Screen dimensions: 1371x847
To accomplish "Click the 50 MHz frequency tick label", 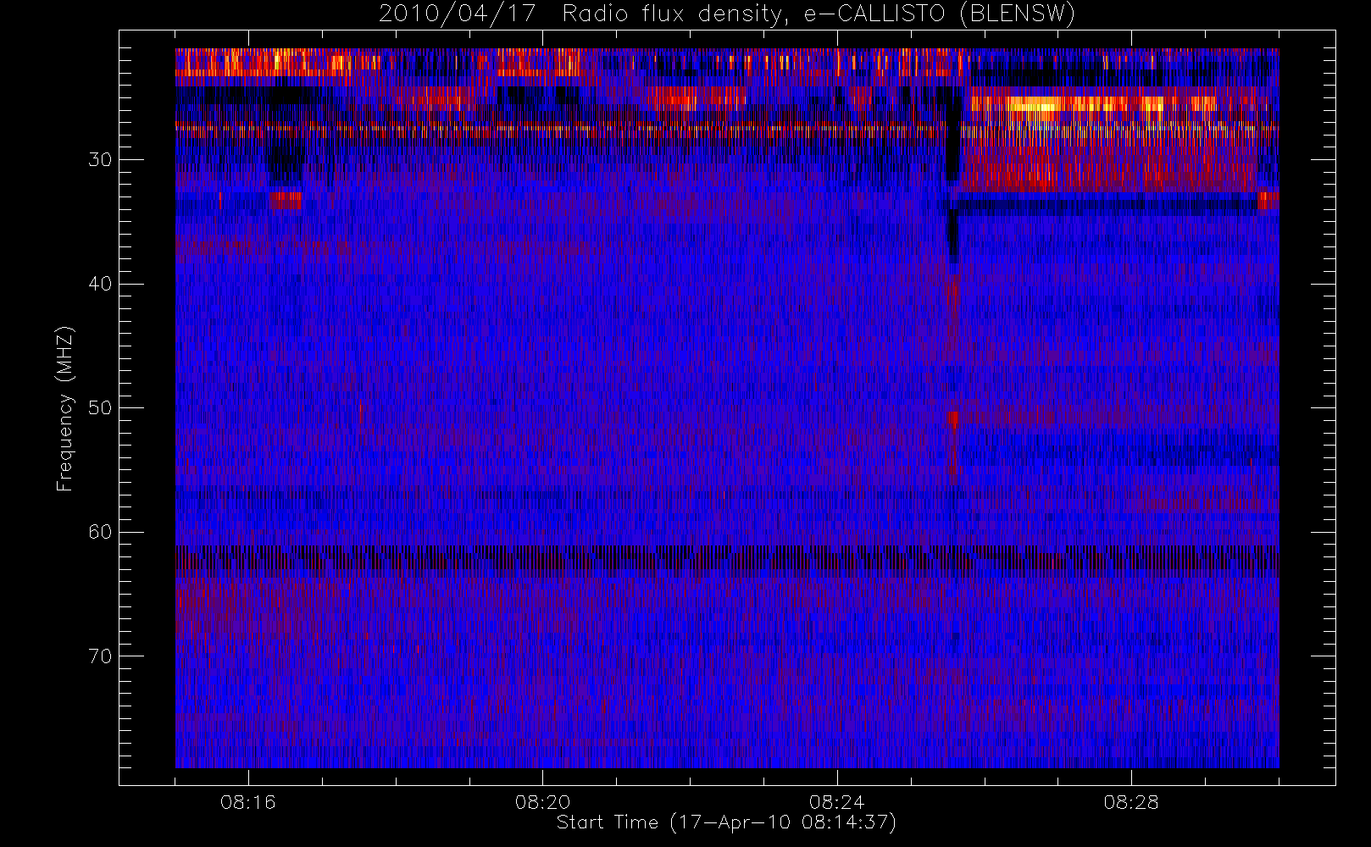I will (x=100, y=407).
